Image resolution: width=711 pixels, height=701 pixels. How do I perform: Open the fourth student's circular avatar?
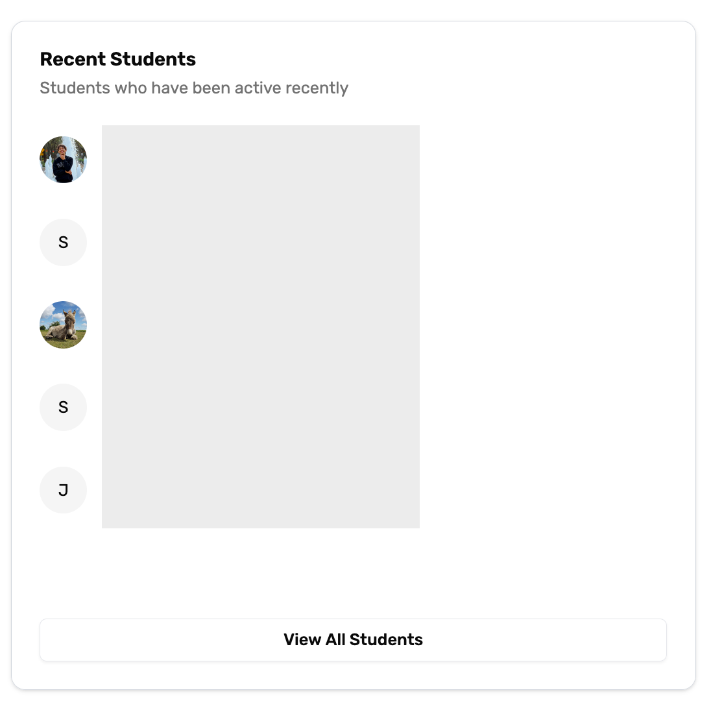coord(63,407)
